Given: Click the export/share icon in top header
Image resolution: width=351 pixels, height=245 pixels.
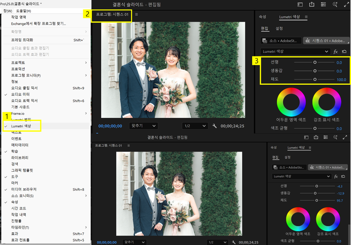Looking at the screenshot, I should 312,4.
